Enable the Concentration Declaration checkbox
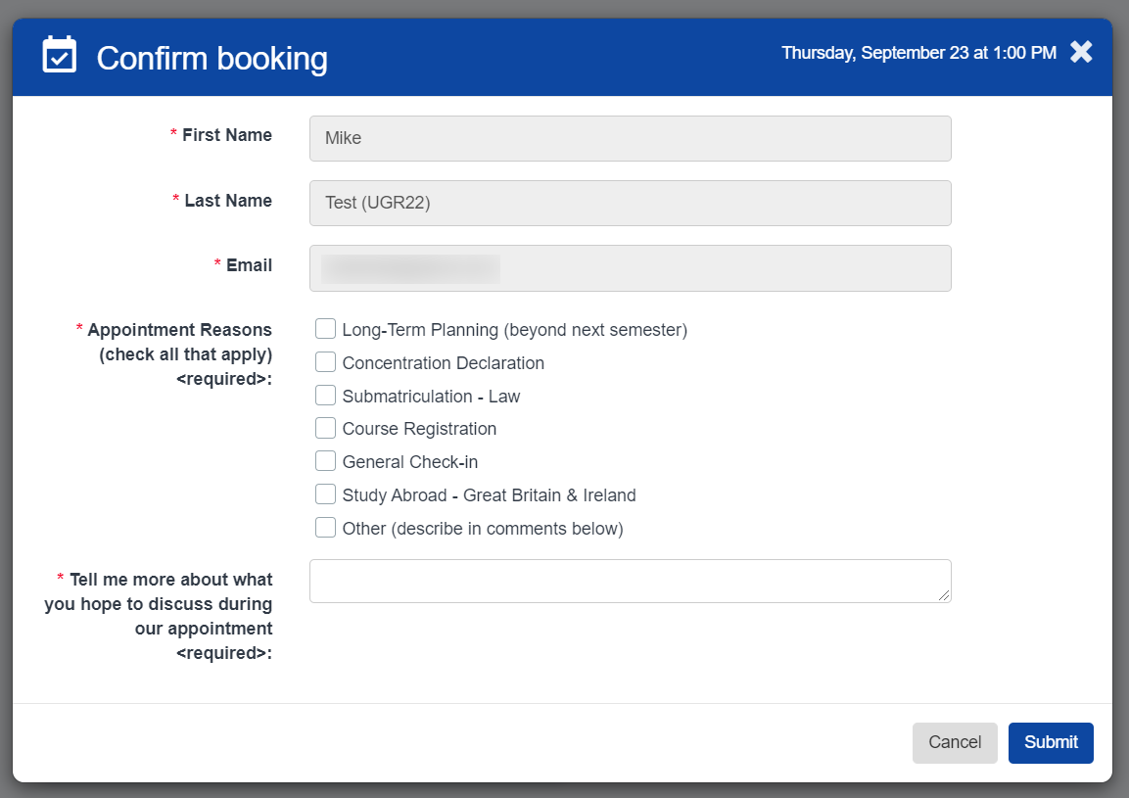 tap(325, 362)
